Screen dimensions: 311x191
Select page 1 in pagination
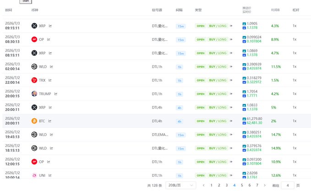[x=211, y=185]
